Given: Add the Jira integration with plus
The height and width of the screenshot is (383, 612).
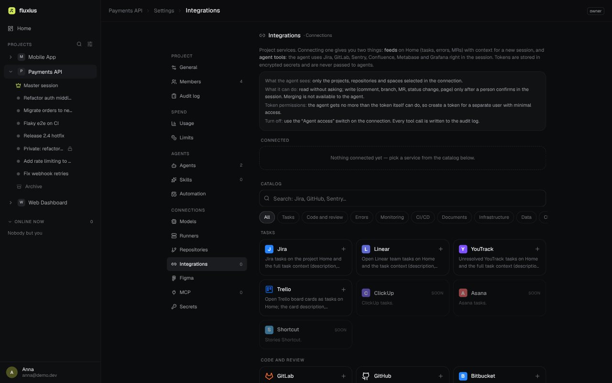Looking at the screenshot, I should (343, 249).
